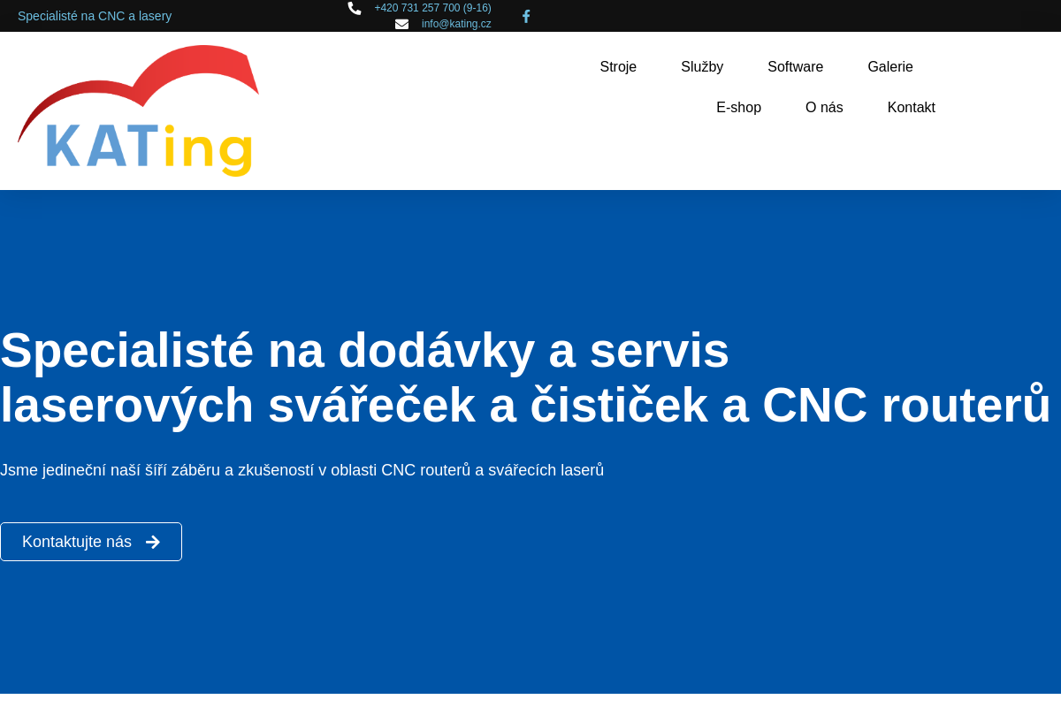This screenshot has width=1061, height=707.
Task: Open the Software menu item
Action: point(796,67)
